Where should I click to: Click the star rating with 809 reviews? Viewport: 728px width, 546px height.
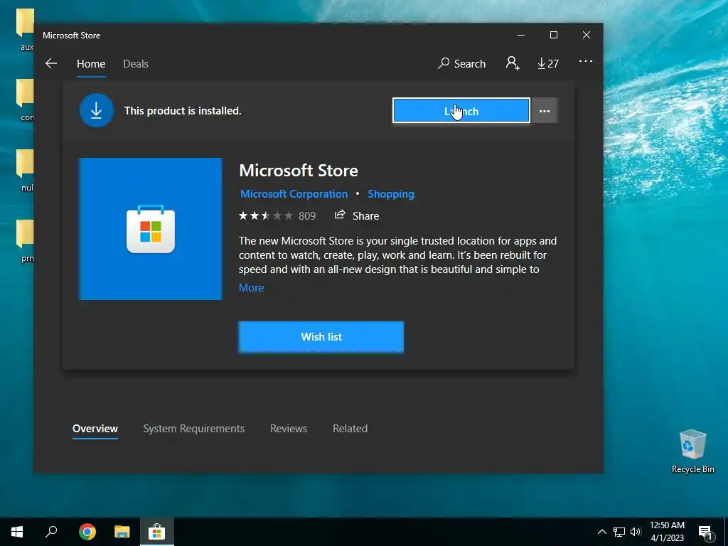pos(277,216)
